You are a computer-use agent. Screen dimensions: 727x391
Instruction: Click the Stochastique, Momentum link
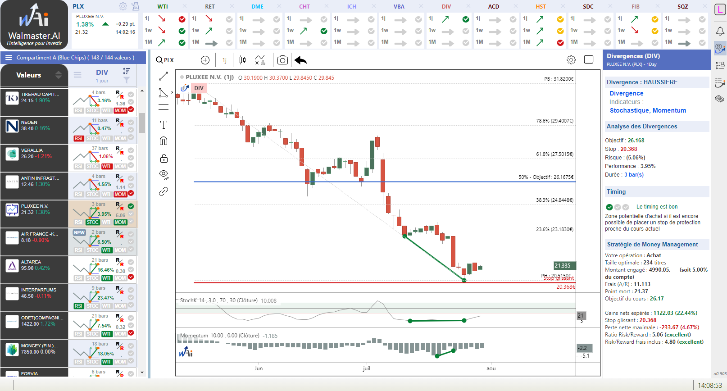coord(648,110)
